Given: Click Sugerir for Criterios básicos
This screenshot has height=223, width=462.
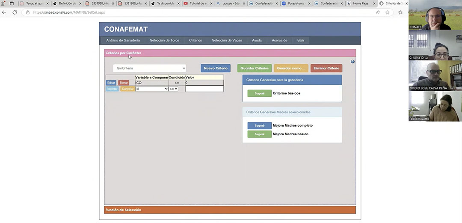Looking at the screenshot, I should pos(259,93).
